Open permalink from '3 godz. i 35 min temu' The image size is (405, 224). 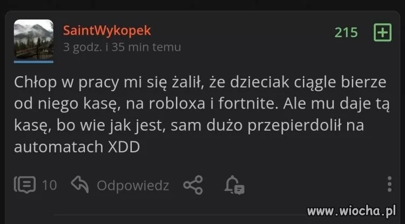coord(122,47)
